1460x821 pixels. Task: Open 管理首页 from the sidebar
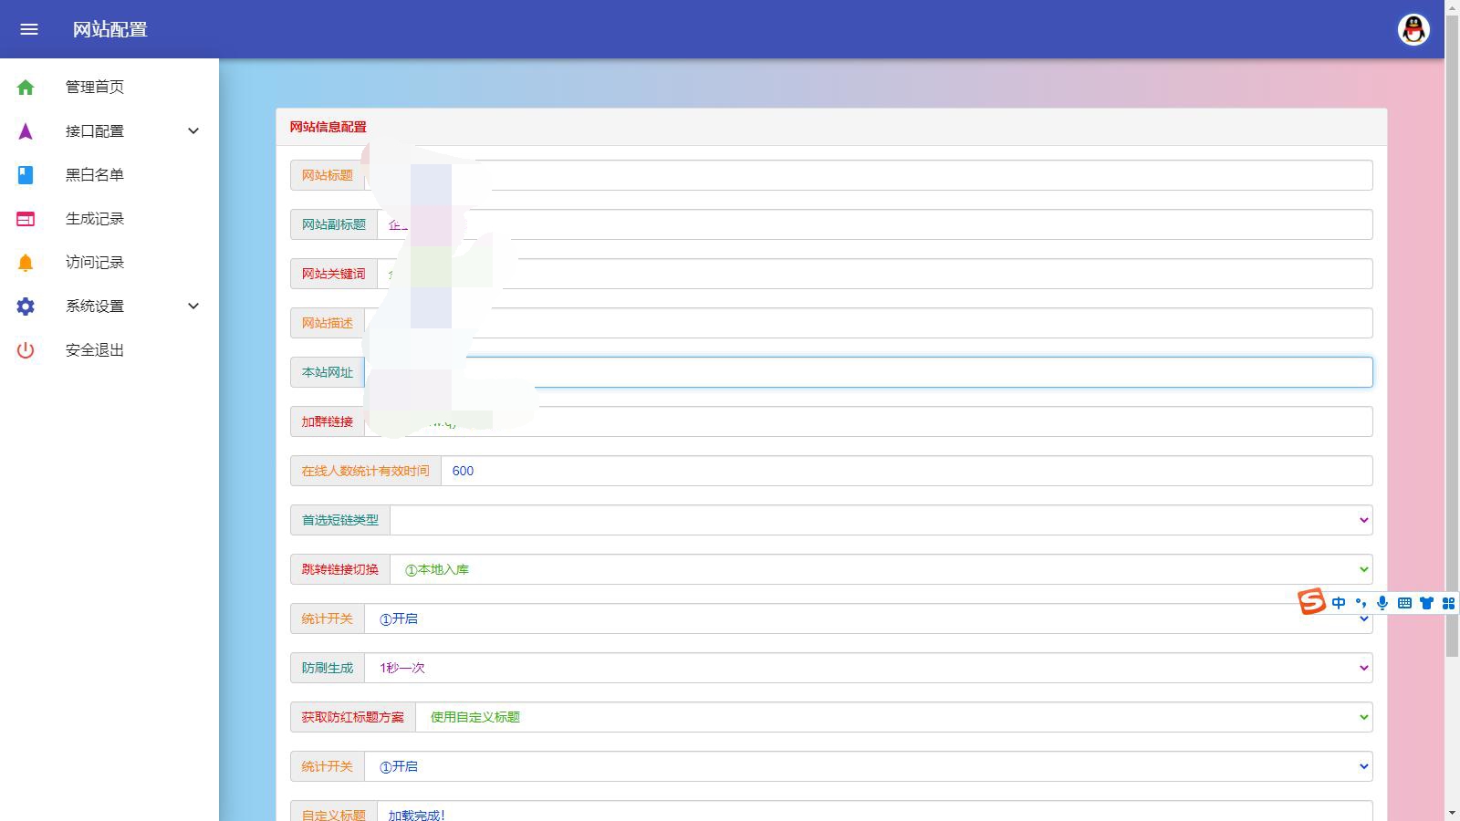(x=95, y=88)
